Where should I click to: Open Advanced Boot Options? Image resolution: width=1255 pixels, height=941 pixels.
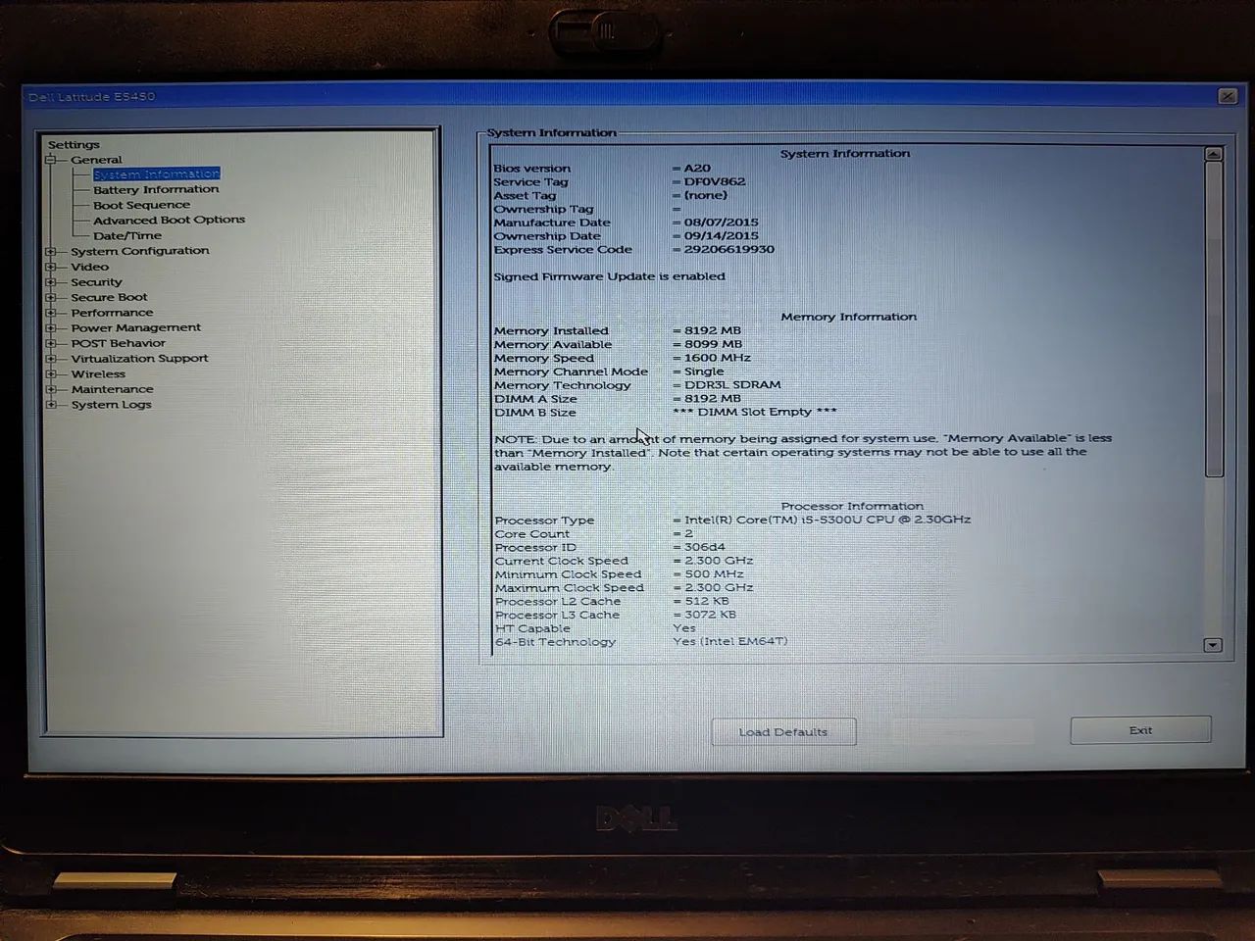(x=169, y=220)
